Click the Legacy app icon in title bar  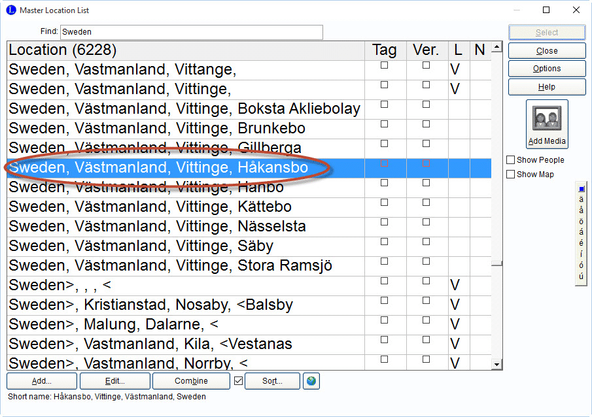[11, 10]
